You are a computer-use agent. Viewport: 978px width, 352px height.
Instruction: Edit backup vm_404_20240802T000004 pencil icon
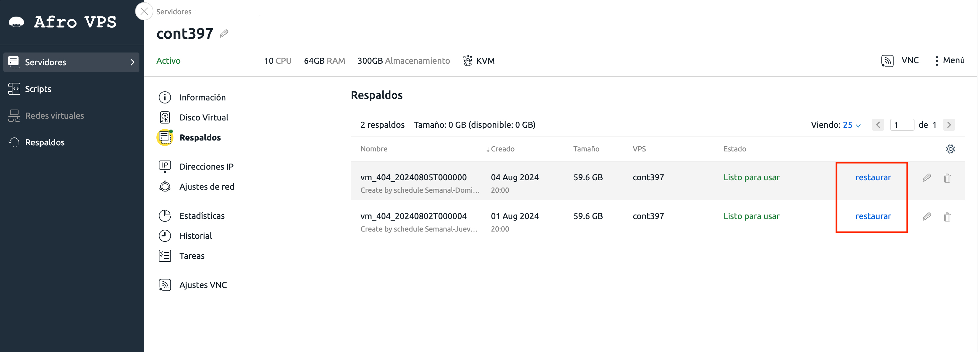[x=927, y=216]
